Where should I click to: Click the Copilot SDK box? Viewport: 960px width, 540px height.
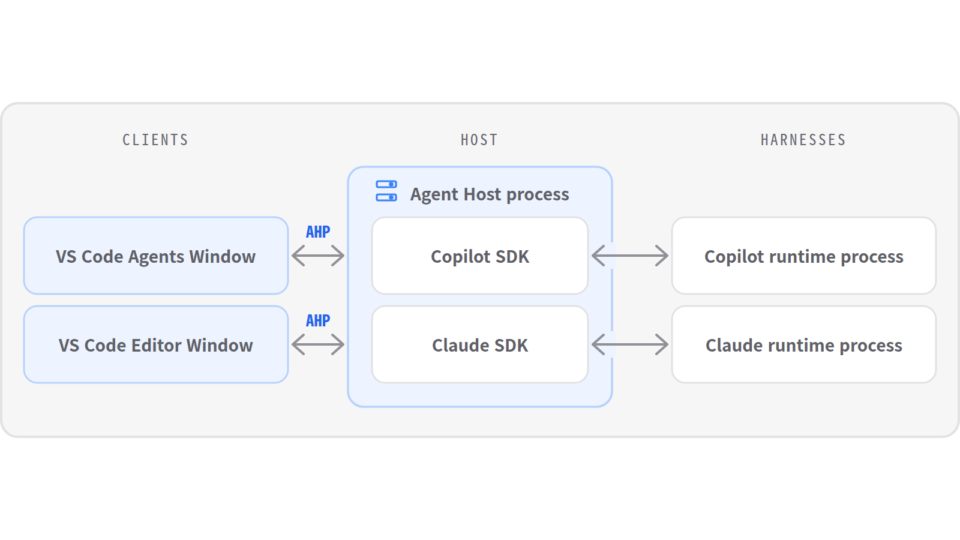click(x=480, y=256)
